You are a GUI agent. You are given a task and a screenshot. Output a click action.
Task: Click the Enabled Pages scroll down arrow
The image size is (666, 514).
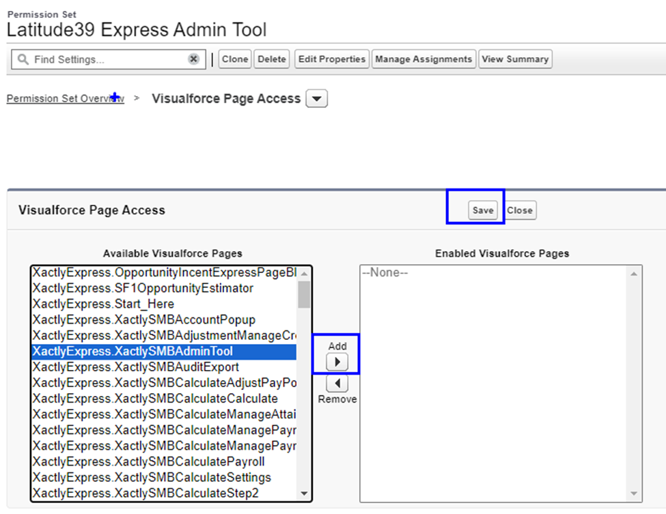tap(634, 494)
